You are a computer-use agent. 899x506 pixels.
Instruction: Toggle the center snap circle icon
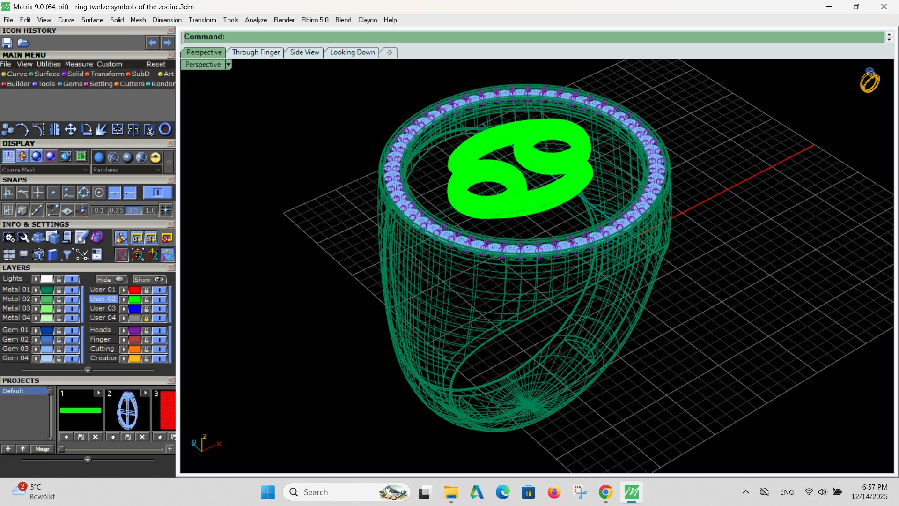[99, 193]
